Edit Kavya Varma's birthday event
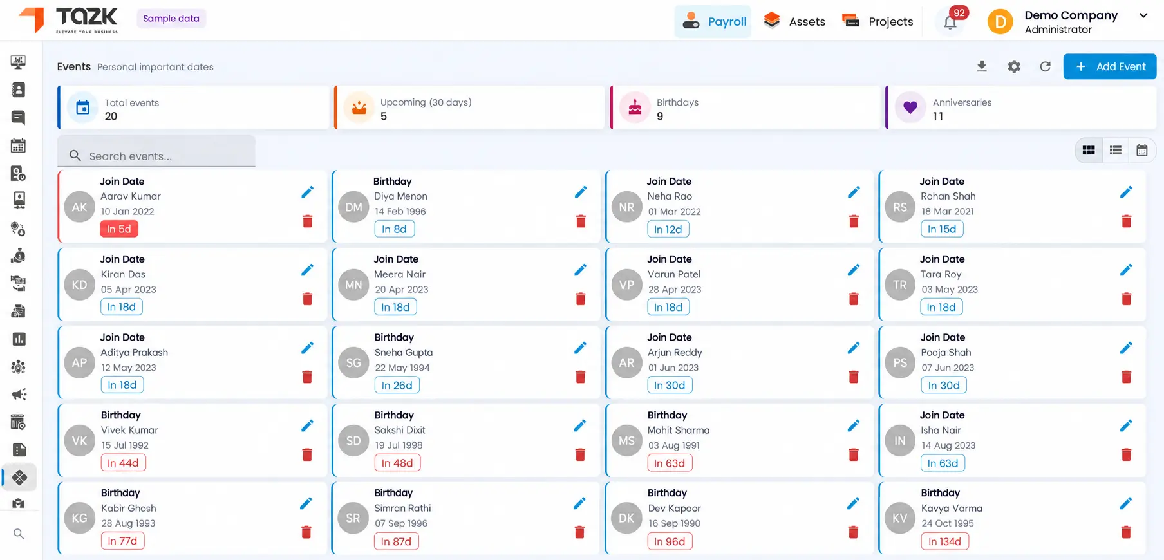Image resolution: width=1164 pixels, height=560 pixels. [x=1126, y=503]
